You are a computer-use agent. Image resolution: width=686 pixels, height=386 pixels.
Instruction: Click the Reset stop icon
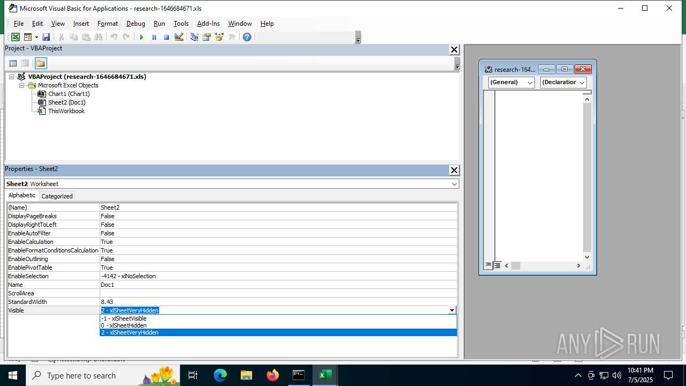166,37
